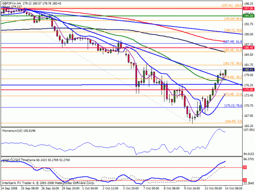Click the 167.95 price scale value
Image resolution: width=255 pixels, height=191 pixels.
pos(249,116)
